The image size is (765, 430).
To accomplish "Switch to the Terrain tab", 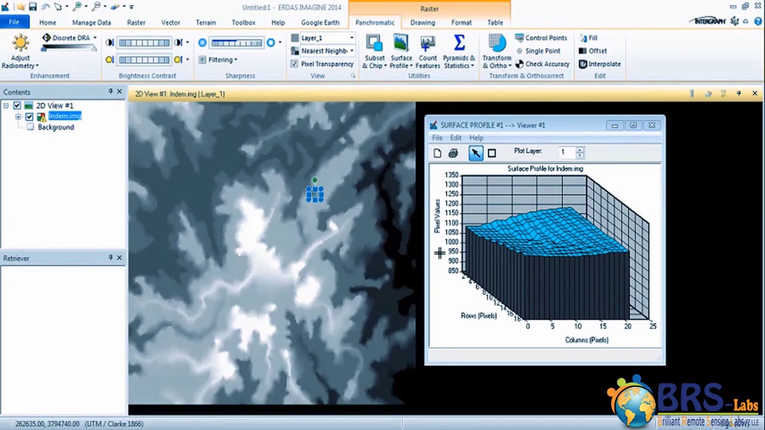I will click(x=206, y=22).
